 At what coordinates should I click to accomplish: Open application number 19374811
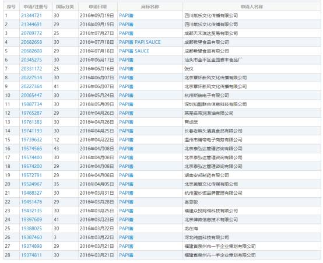[x=31, y=255]
